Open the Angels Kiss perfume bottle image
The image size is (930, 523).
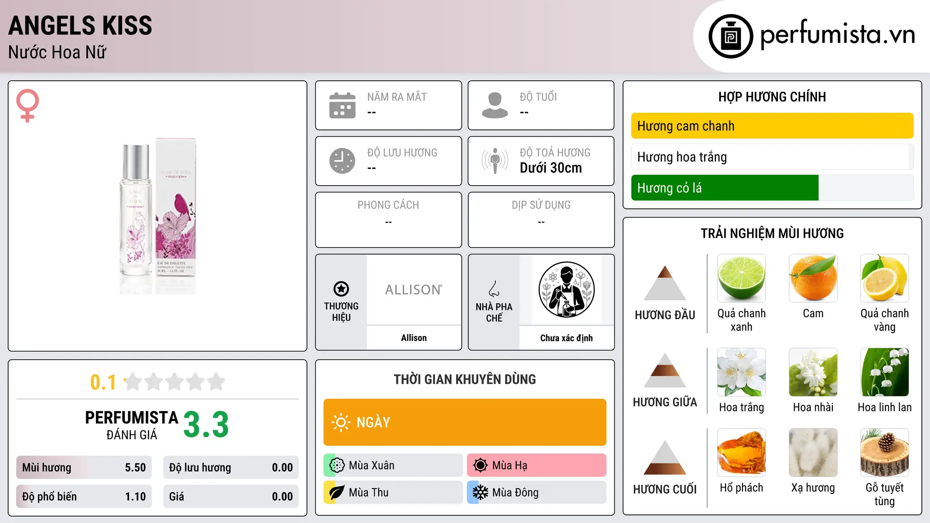pos(158,216)
